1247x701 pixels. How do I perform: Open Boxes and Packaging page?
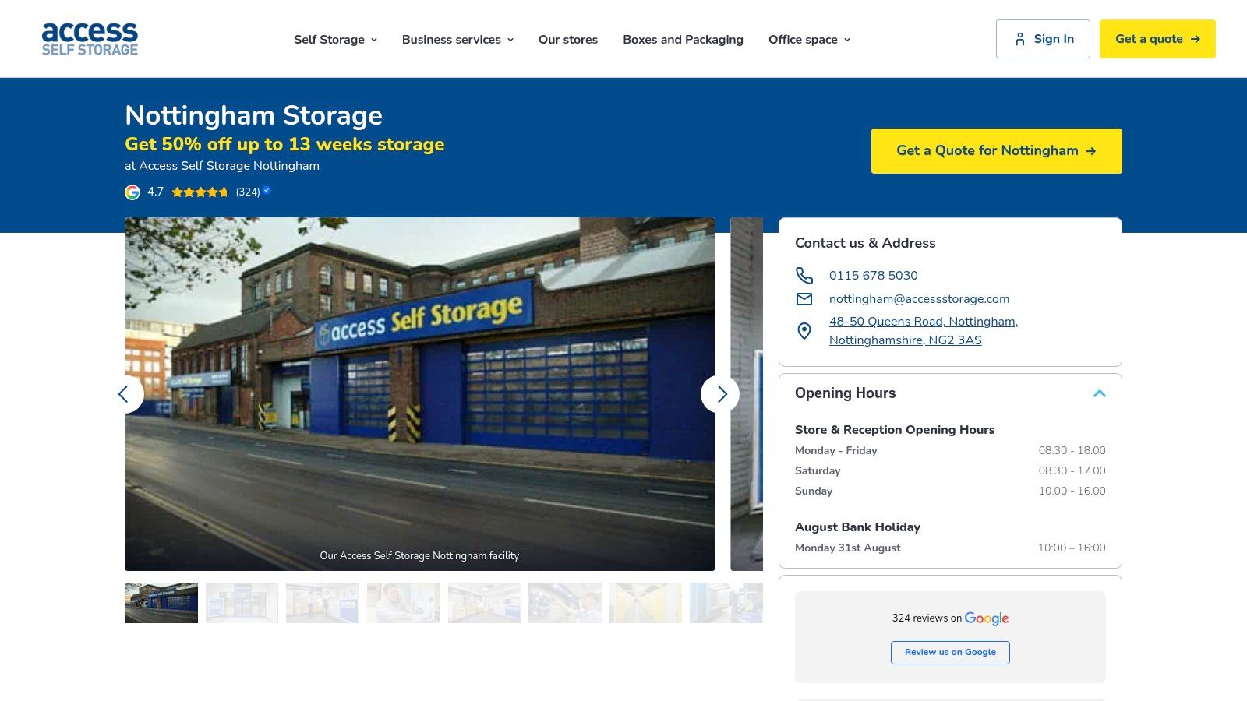coord(683,40)
